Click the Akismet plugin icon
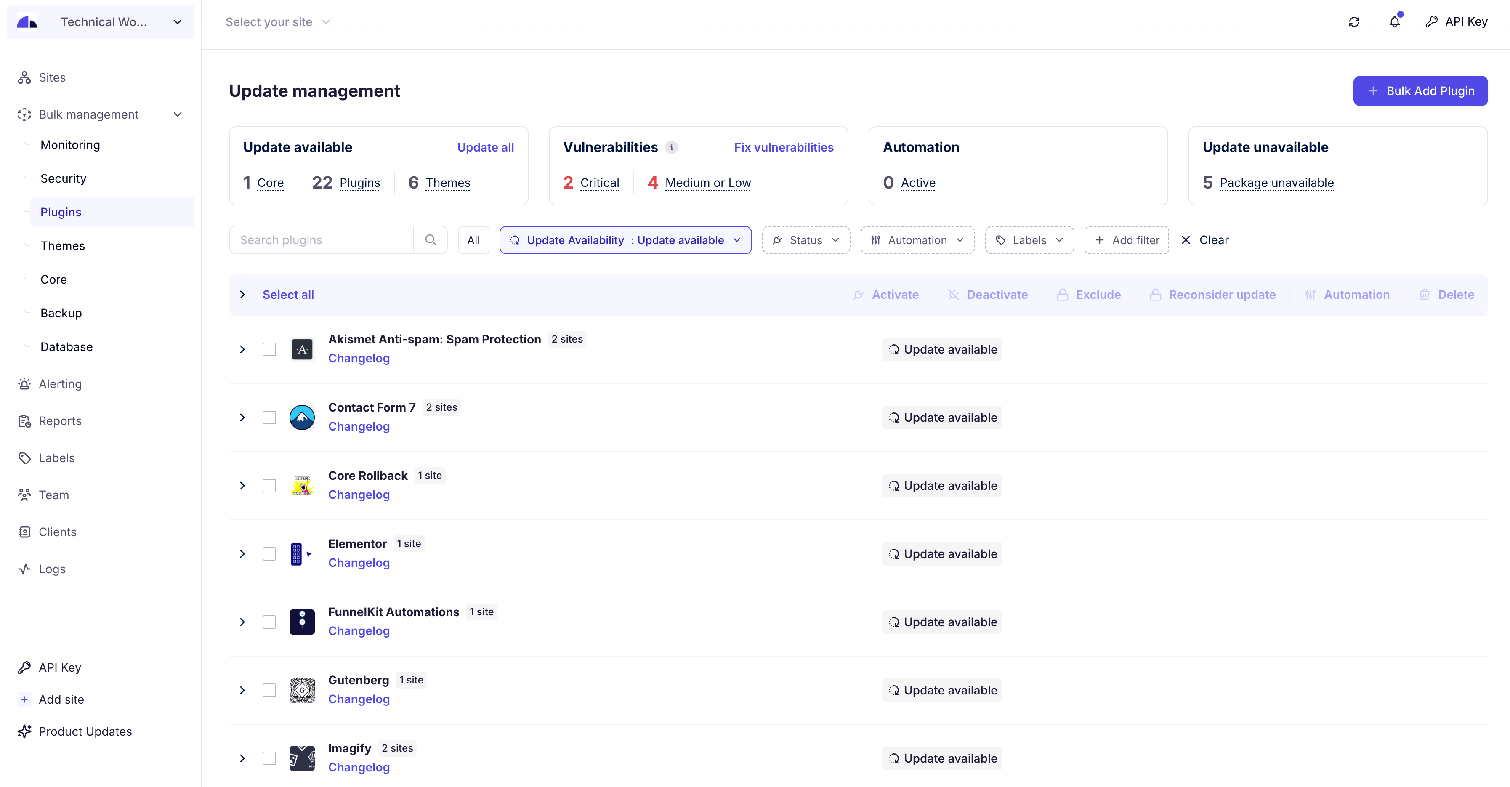Screen dimensions: 1510x787 (302, 349)
